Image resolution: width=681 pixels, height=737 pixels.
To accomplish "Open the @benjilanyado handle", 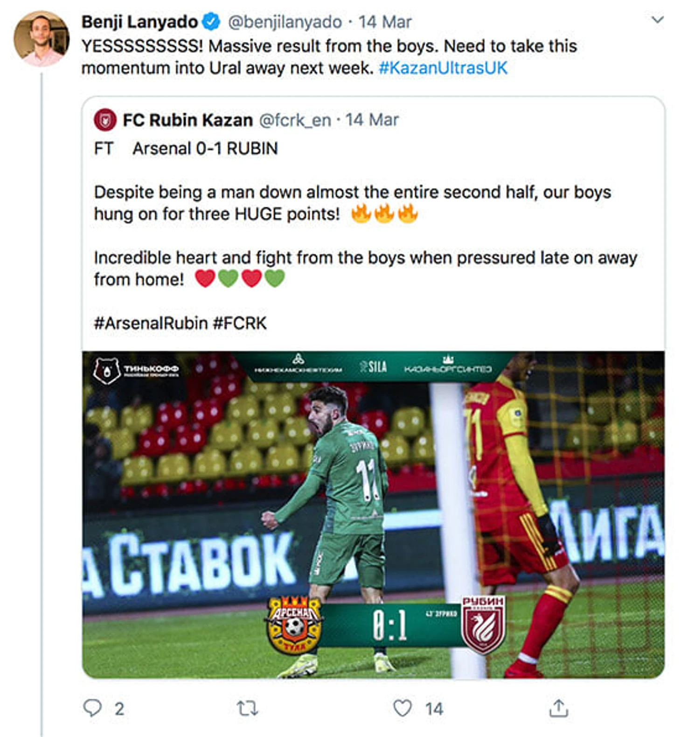I will [x=285, y=22].
